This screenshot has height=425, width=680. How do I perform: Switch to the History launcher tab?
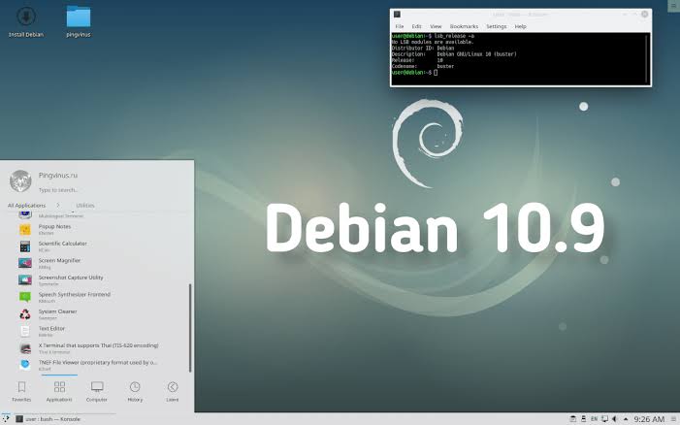point(135,390)
